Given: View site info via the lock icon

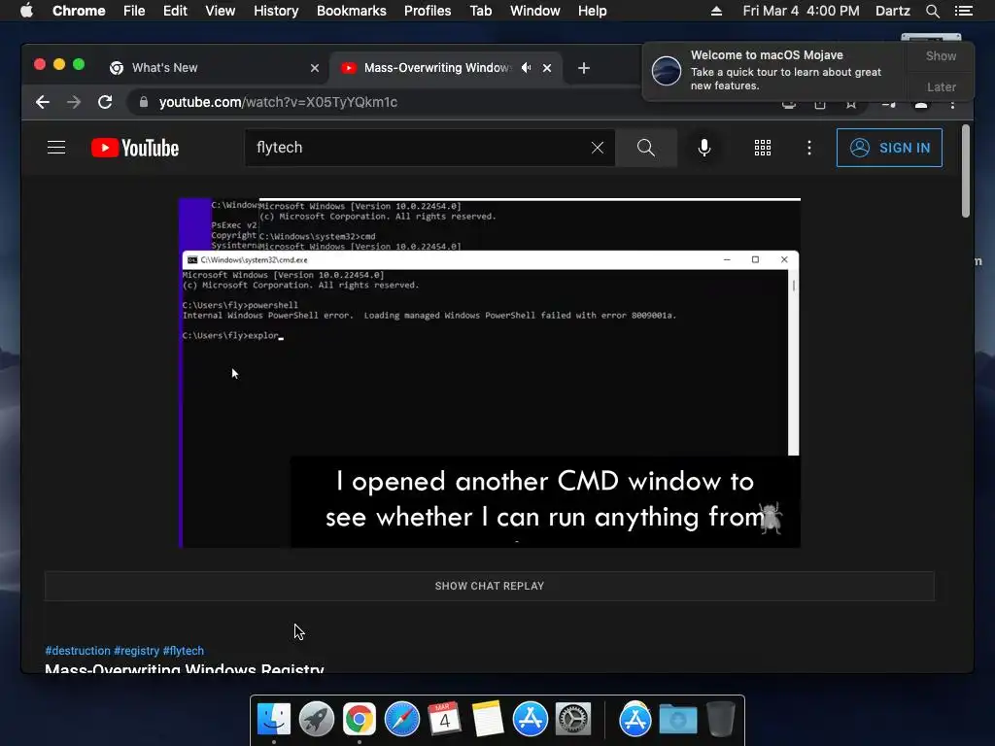Looking at the screenshot, I should [x=144, y=102].
